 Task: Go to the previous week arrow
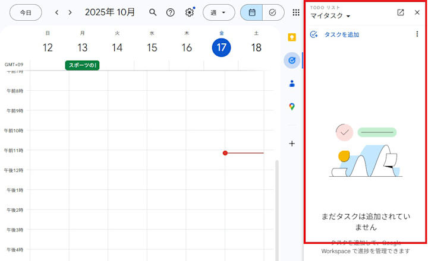click(x=57, y=12)
